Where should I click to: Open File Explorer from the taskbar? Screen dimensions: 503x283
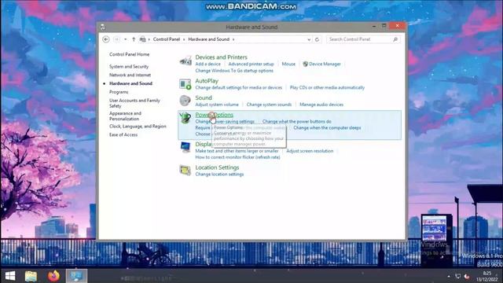pos(31,276)
